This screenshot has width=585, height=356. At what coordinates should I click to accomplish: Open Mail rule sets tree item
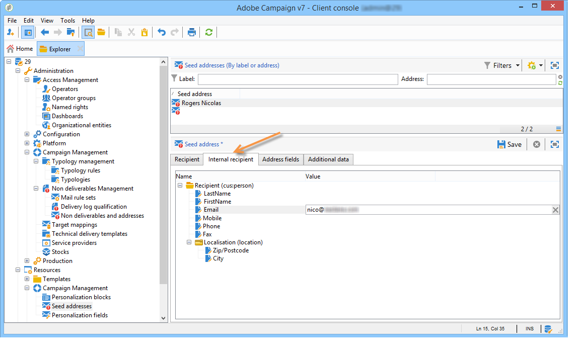(x=78, y=198)
